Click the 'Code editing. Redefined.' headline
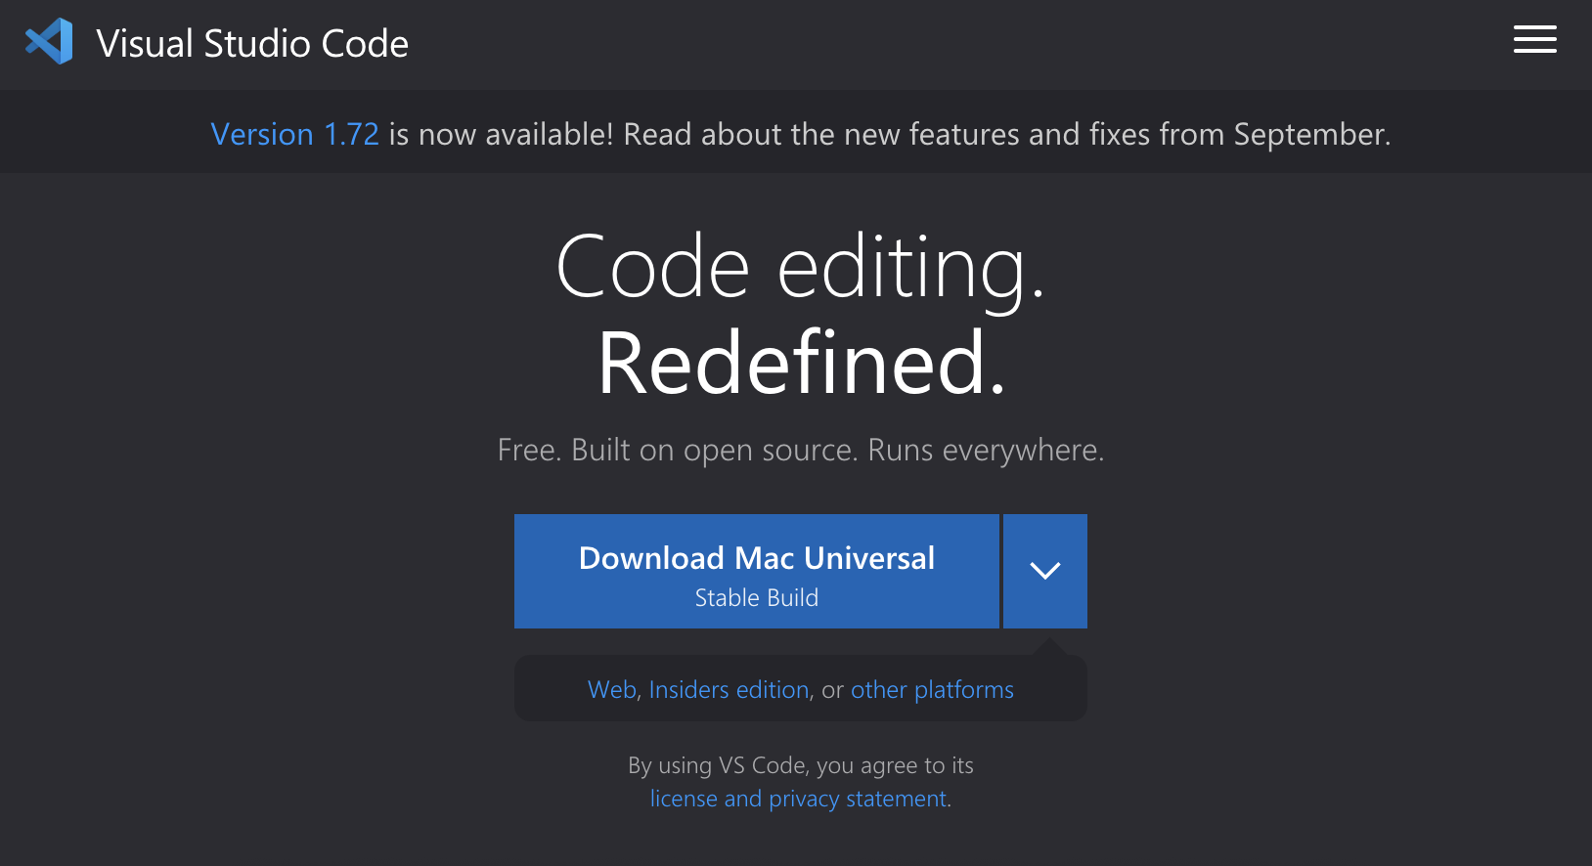Image resolution: width=1592 pixels, height=866 pixels. 801,314
